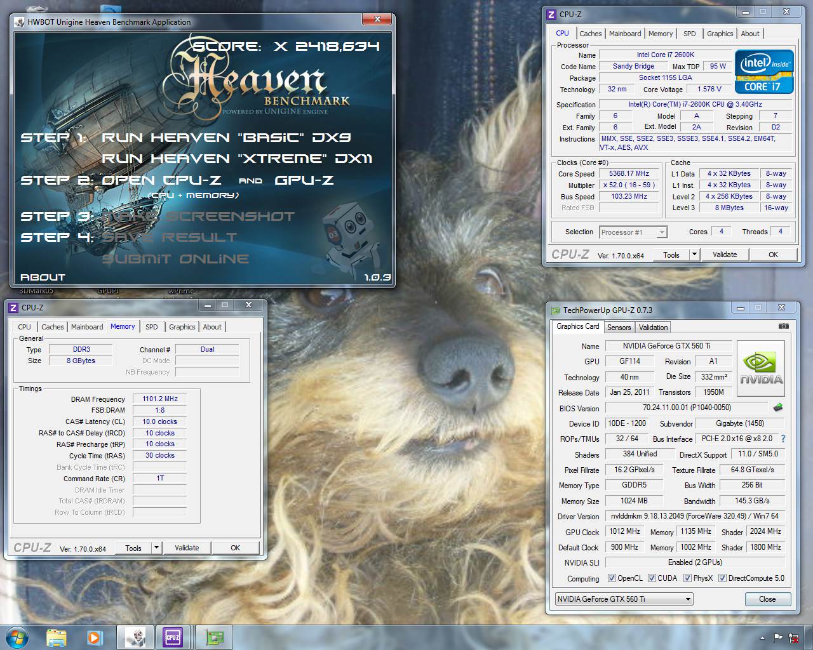Click the Bus Interface question mark icon

783,439
